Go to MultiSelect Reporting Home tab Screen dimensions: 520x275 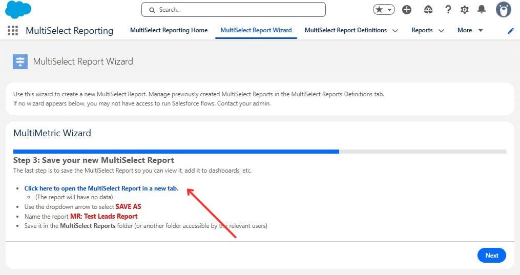click(x=169, y=30)
